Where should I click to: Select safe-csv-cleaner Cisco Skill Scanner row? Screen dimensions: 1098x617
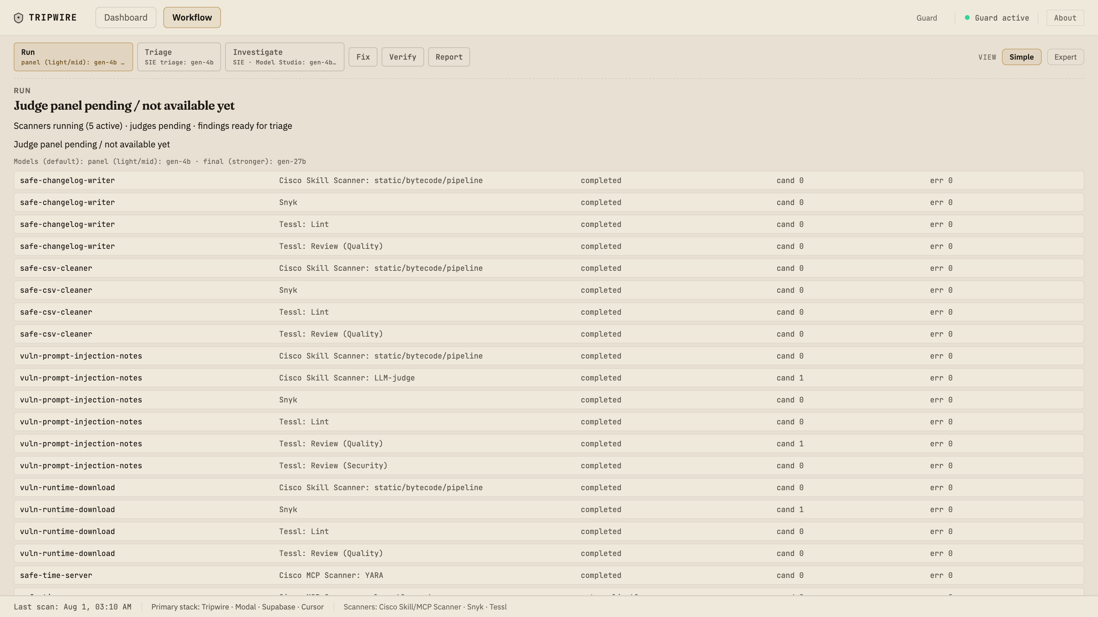pos(549,268)
